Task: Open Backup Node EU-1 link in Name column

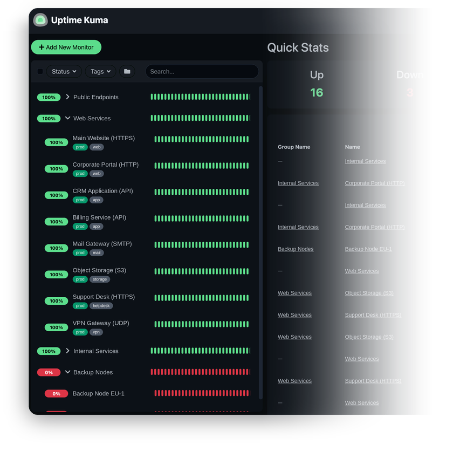Action: pyautogui.click(x=368, y=249)
